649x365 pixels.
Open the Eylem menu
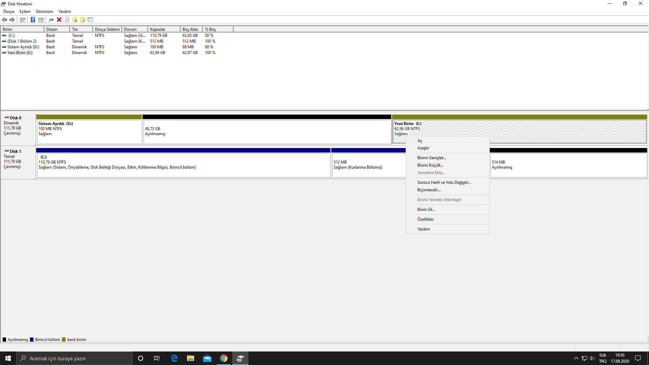pyautogui.click(x=25, y=11)
